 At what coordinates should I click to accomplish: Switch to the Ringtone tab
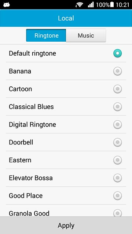(46, 35)
